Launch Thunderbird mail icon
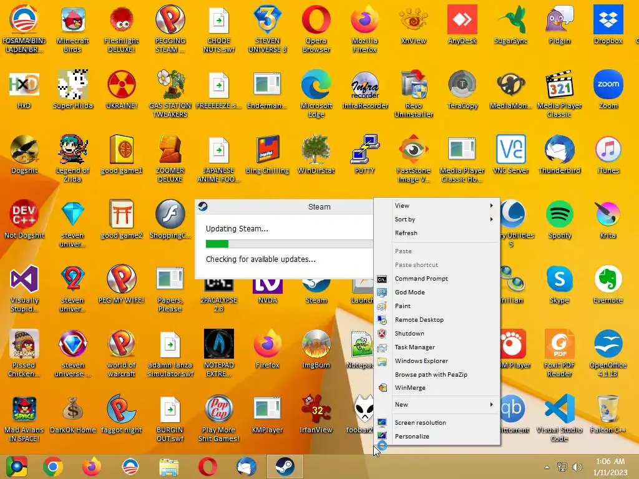639x479 pixels. [560, 155]
